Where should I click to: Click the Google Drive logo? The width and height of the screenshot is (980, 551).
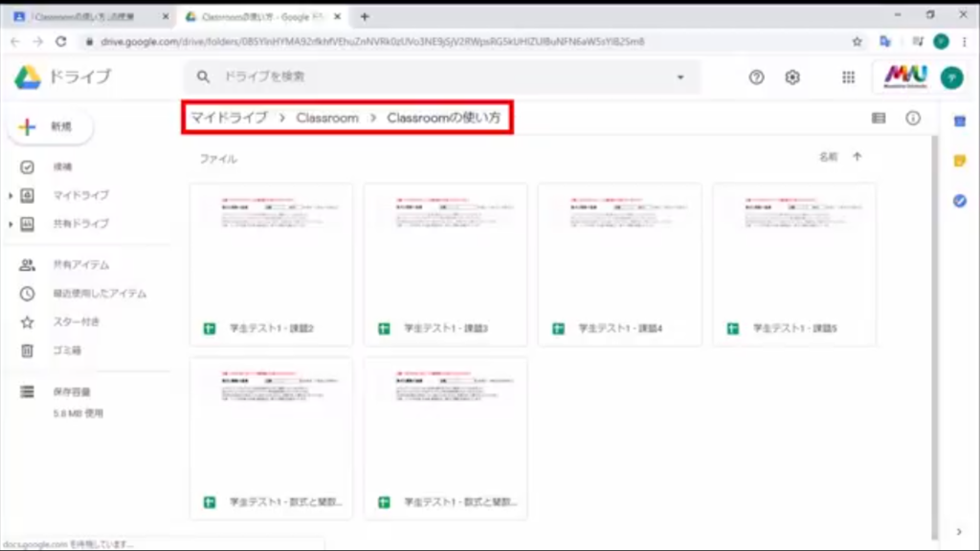pos(28,77)
